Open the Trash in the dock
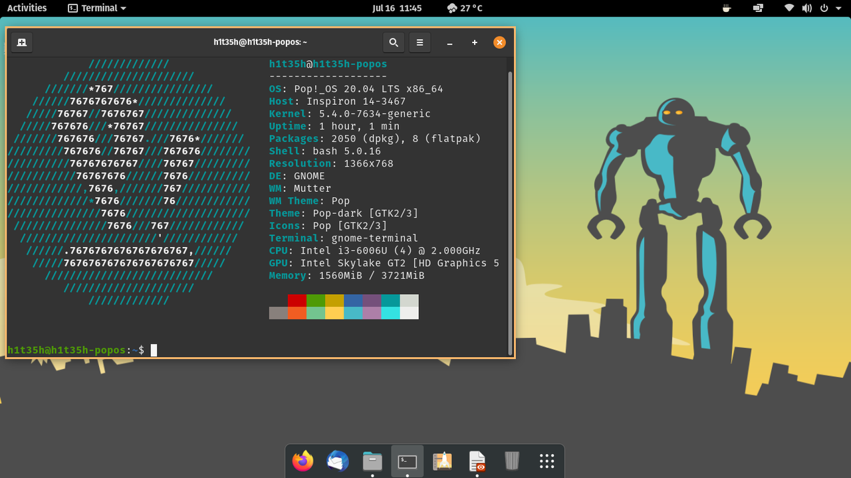Screen dimensions: 851x478 click(512, 461)
